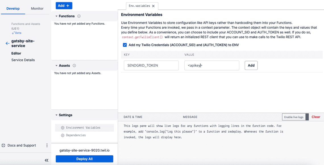Image resolution: width=324 pixels, height=165 pixels.
Task: Select the Develop tab
Action: coord(13,9)
